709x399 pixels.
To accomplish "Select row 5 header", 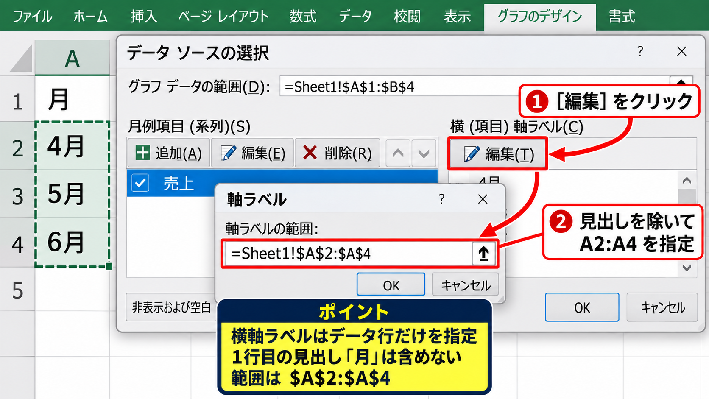I will [17, 290].
